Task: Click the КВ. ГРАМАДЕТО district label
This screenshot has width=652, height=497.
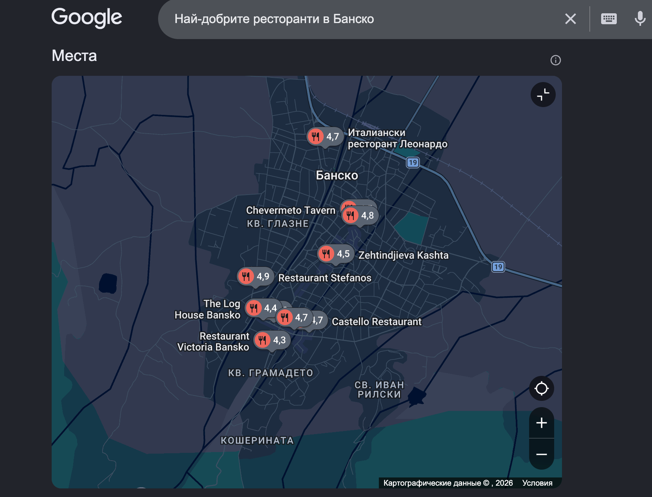Action: point(271,373)
